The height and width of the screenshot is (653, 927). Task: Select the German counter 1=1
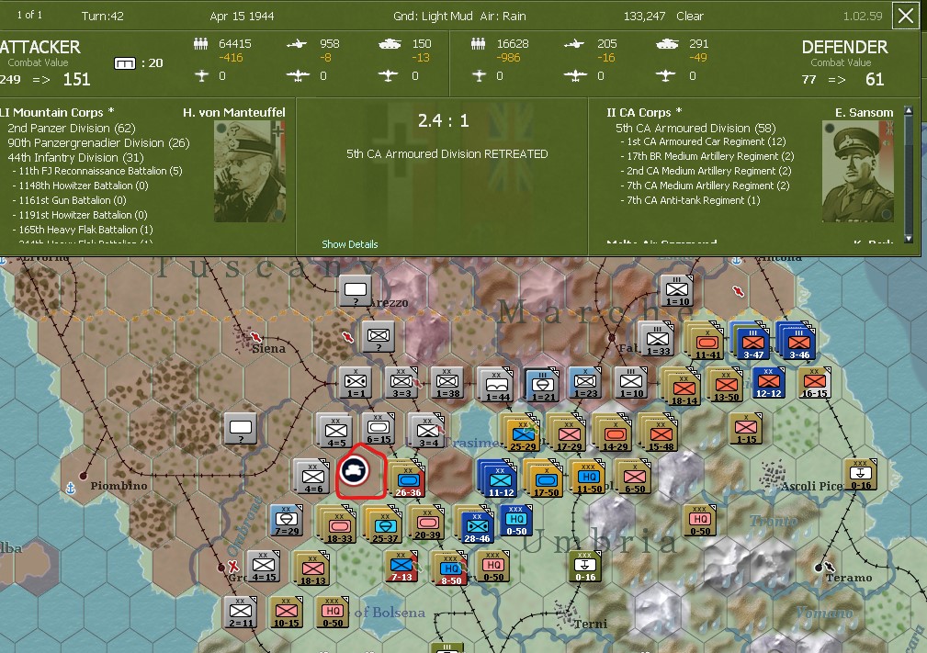(356, 382)
